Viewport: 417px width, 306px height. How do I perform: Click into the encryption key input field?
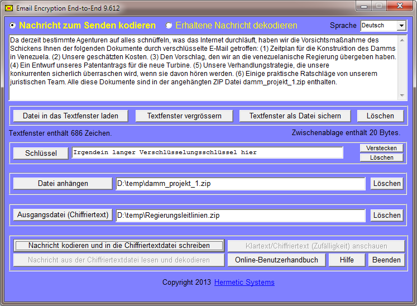(x=207, y=152)
